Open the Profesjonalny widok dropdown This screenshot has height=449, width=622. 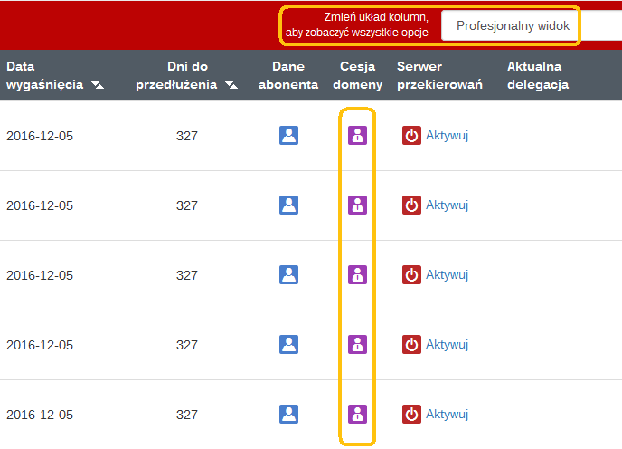click(x=513, y=26)
